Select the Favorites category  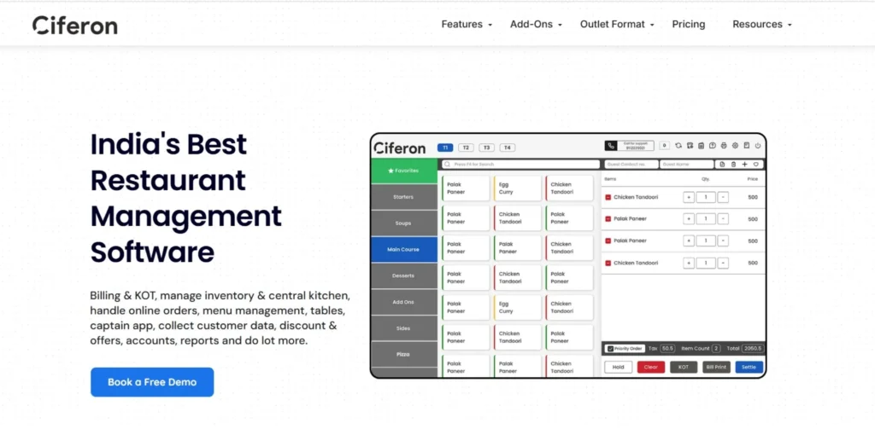[x=404, y=171]
